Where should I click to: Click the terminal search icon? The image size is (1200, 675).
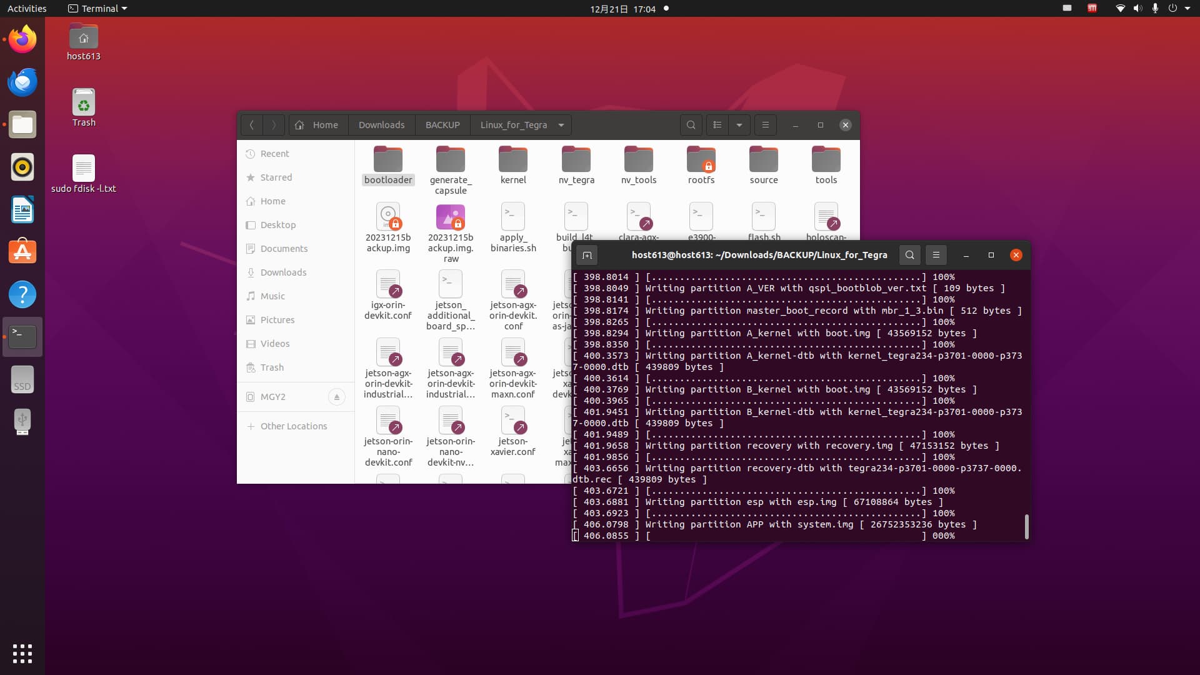click(909, 255)
